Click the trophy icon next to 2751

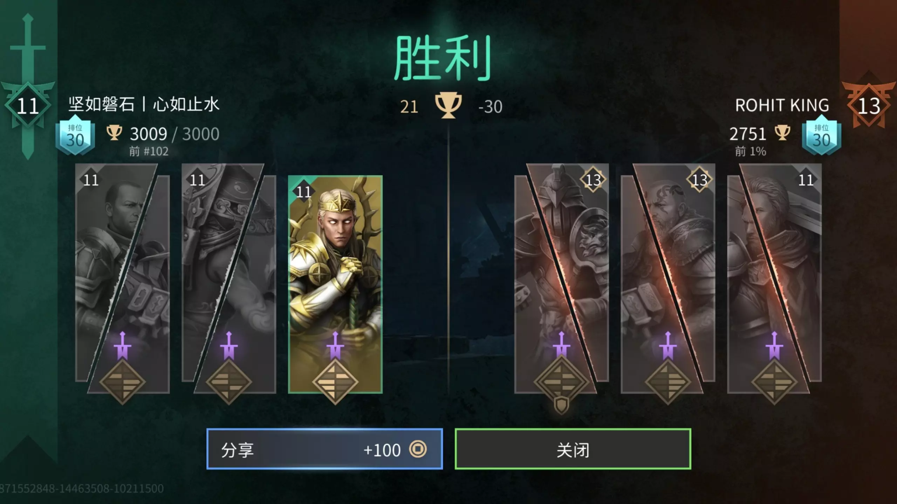pos(782,133)
